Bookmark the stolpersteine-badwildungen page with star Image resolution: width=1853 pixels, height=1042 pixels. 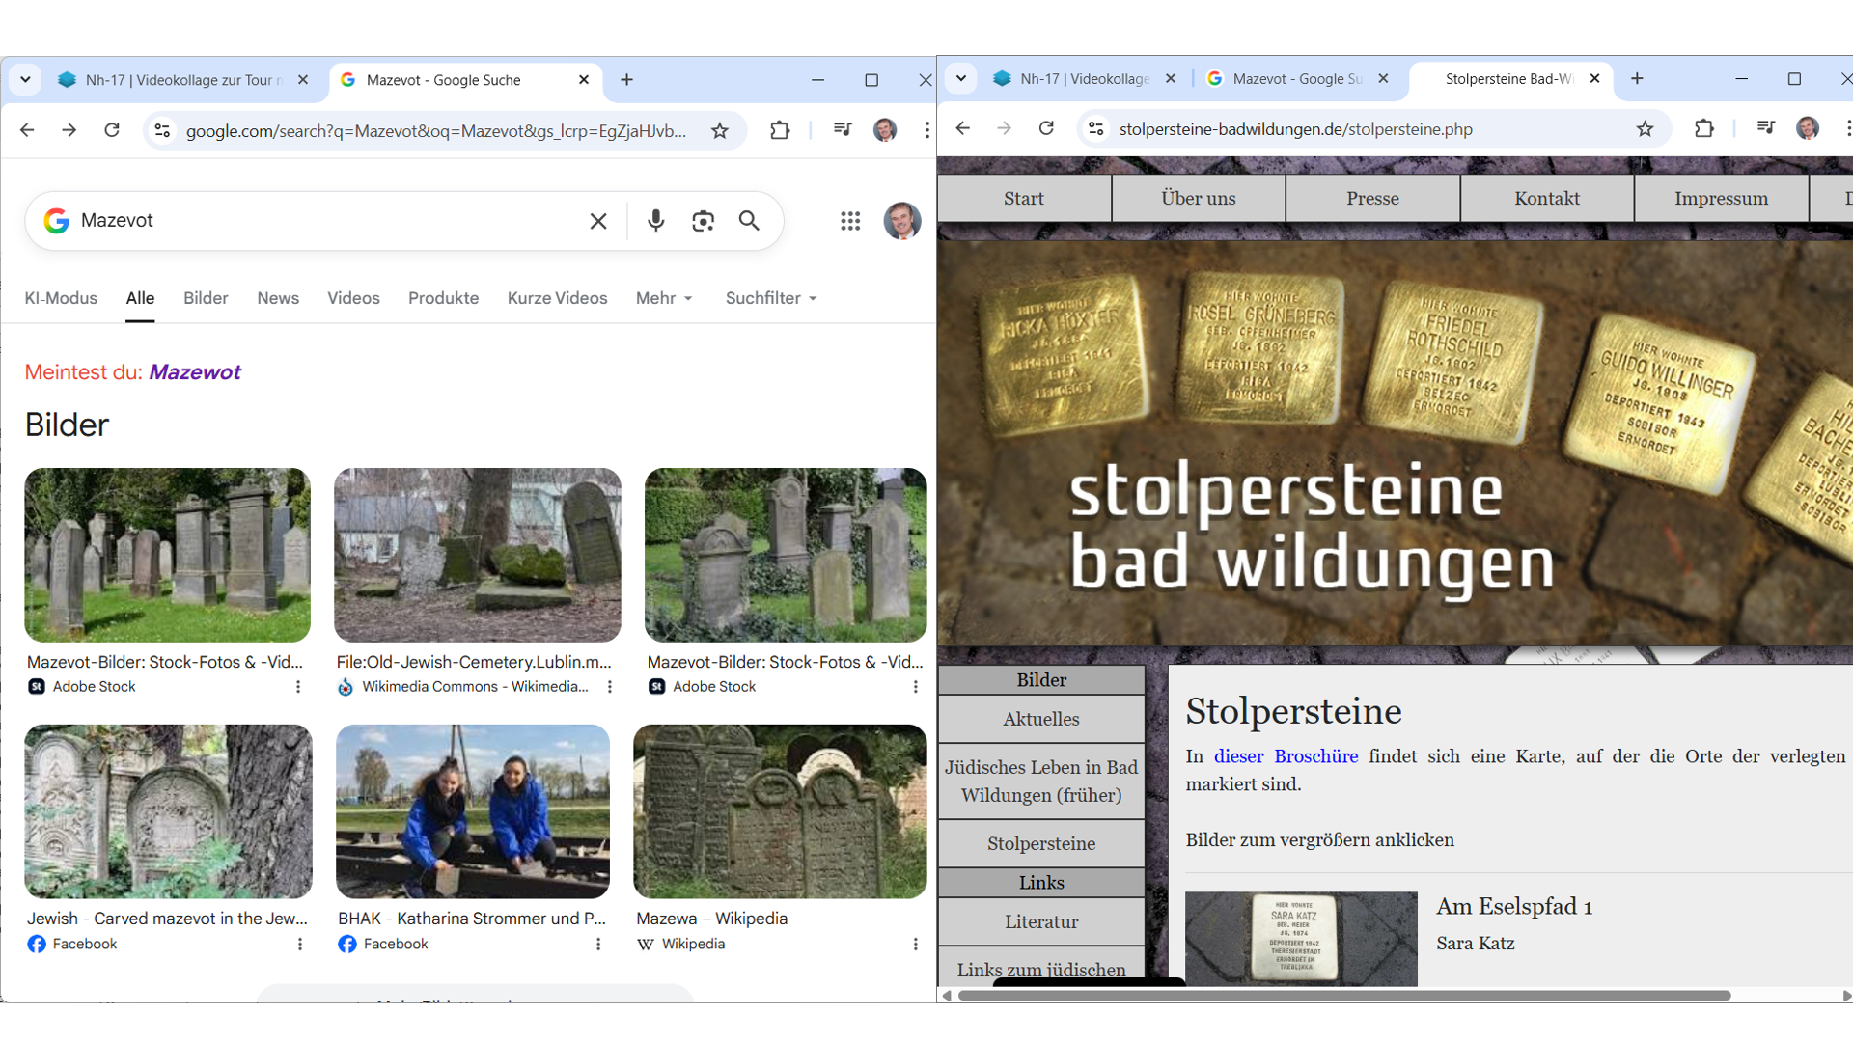pyautogui.click(x=1645, y=129)
